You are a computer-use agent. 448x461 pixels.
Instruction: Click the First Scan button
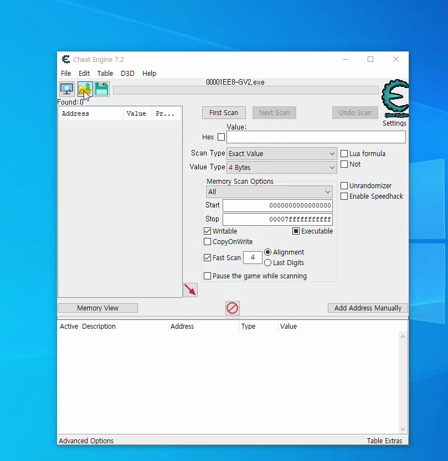(224, 112)
